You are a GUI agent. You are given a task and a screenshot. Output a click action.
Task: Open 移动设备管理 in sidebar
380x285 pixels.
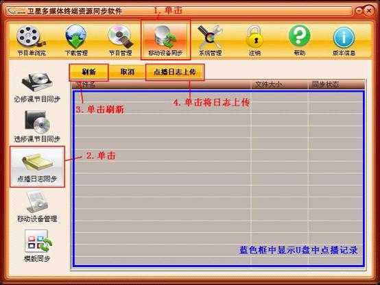(x=37, y=206)
